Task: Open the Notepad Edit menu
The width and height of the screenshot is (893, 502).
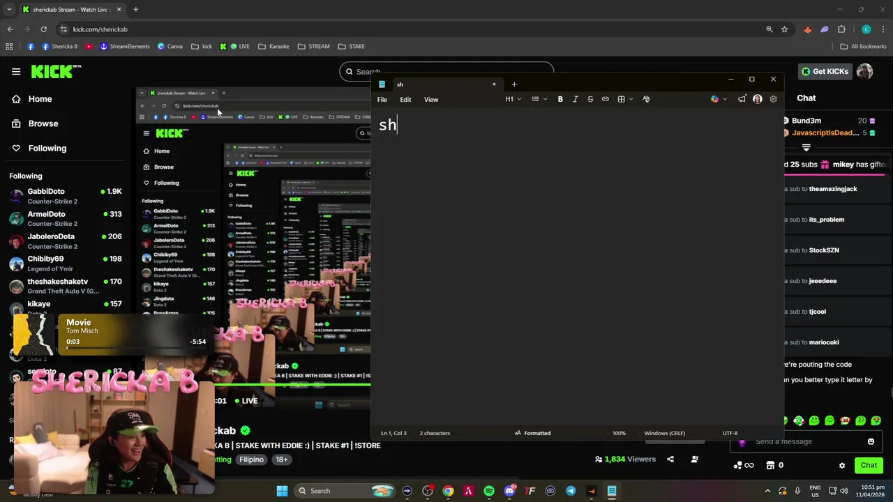Action: click(x=405, y=100)
